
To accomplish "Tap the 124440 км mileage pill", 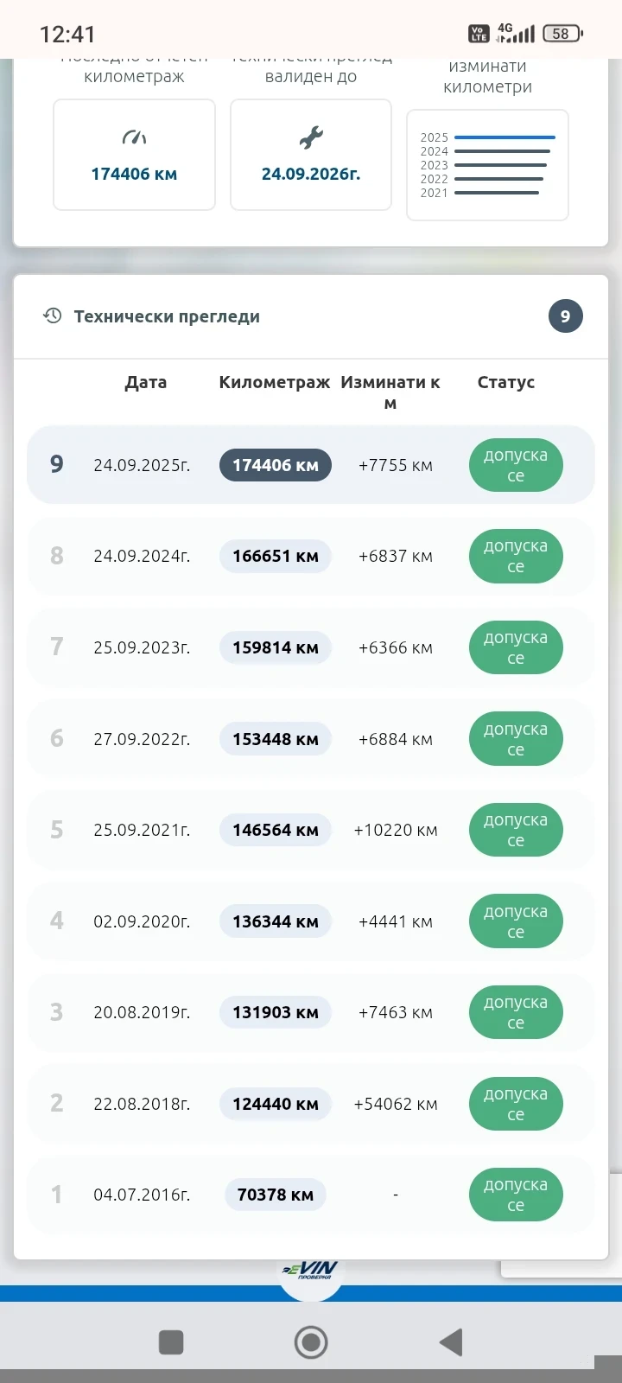I will click(x=276, y=1104).
